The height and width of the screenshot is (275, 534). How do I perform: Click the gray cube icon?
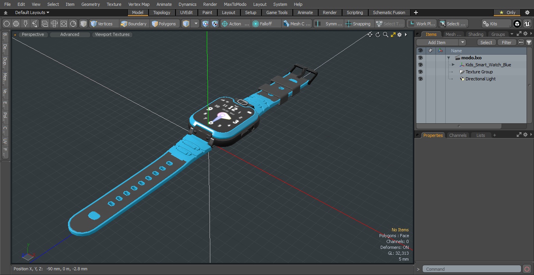coord(83,24)
